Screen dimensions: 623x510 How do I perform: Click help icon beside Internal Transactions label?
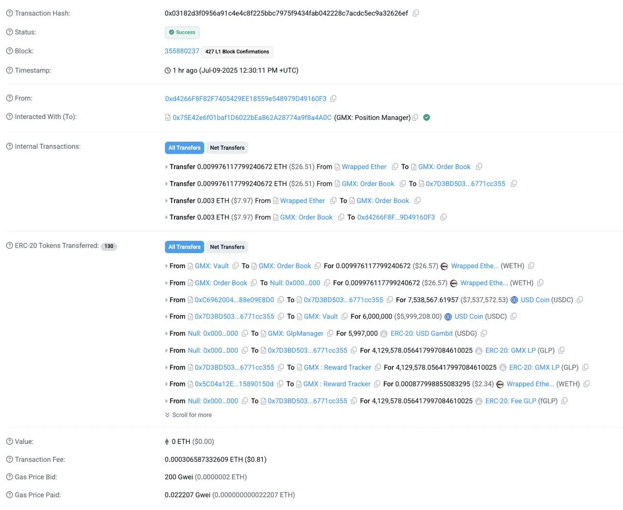tap(9, 146)
